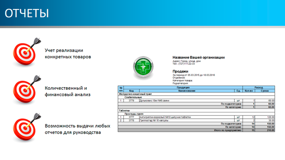The width and height of the screenshot is (285, 160).
Task: Click 'Возможность выдачи любых отчетов для руководства'
Action: coord(77,129)
